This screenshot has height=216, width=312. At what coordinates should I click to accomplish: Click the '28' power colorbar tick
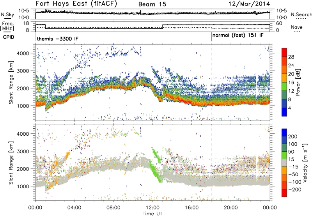click(291, 57)
